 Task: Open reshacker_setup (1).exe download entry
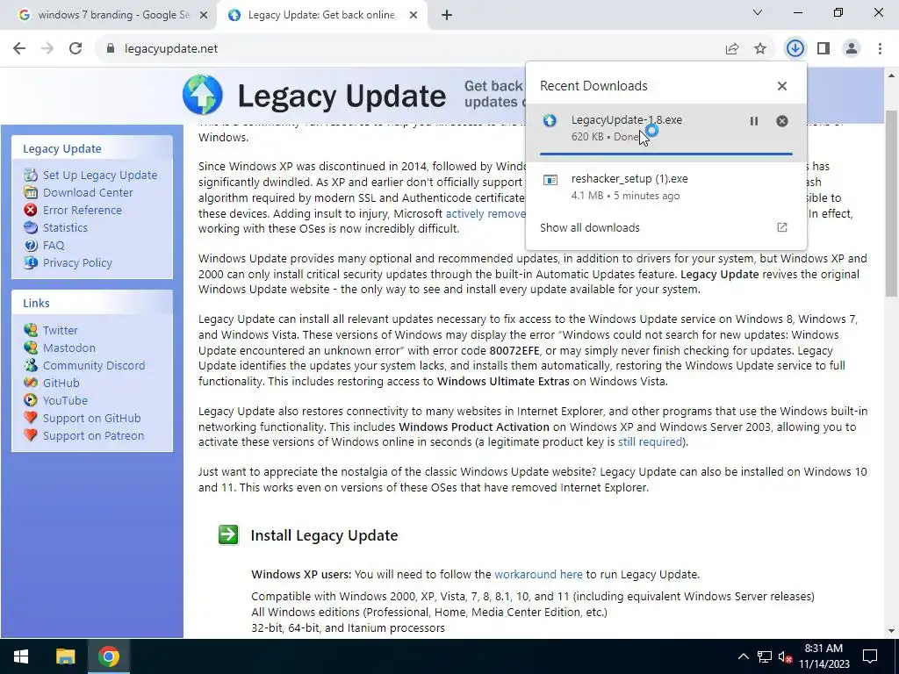[x=665, y=187]
